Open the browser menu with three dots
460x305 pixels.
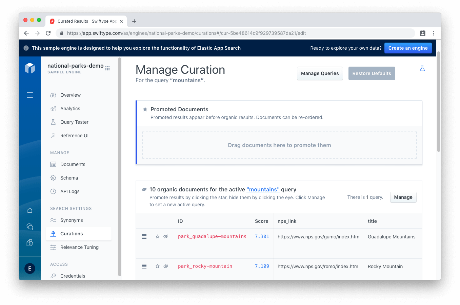(434, 33)
